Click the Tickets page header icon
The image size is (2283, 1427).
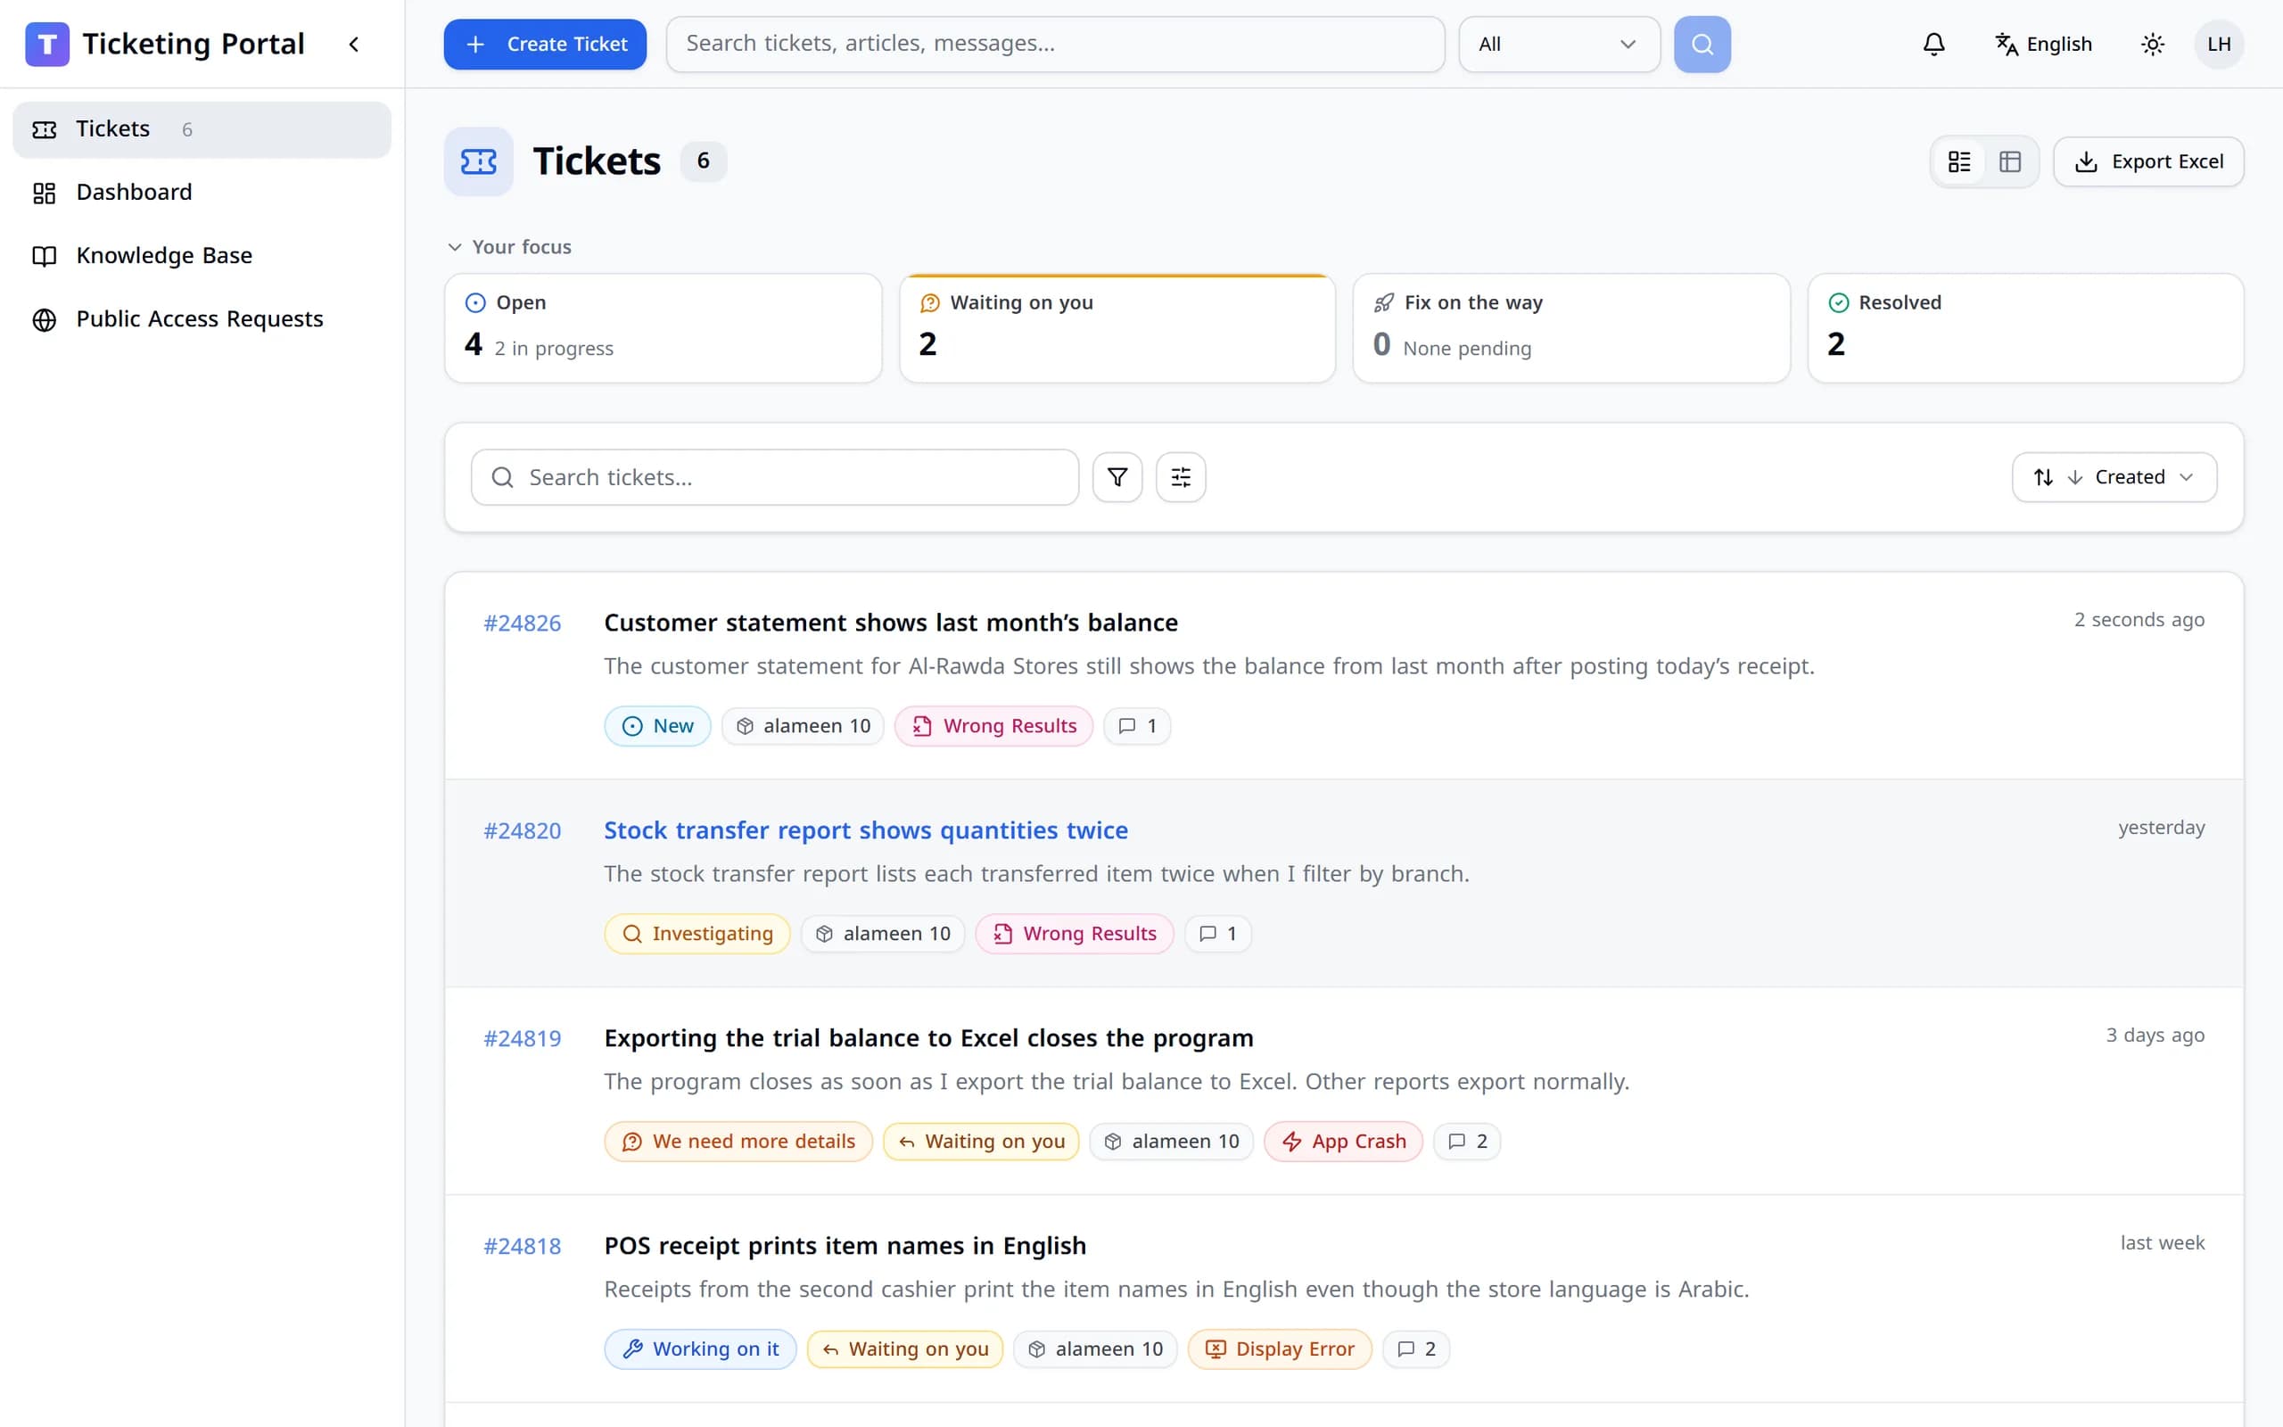pyautogui.click(x=478, y=161)
